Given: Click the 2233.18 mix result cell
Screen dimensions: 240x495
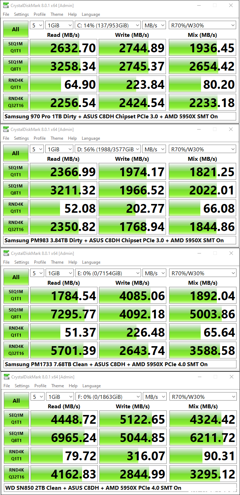Looking at the screenshot, I should click(x=202, y=103).
